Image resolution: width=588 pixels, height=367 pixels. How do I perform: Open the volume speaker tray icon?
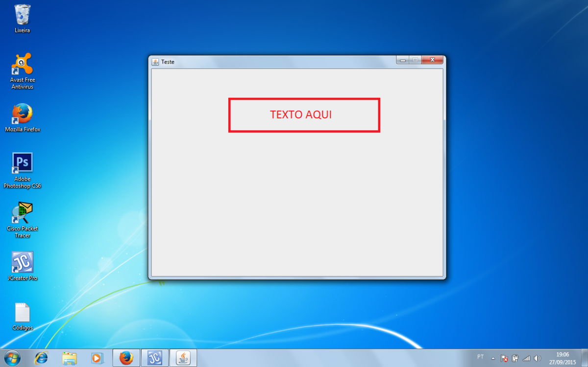click(537, 358)
